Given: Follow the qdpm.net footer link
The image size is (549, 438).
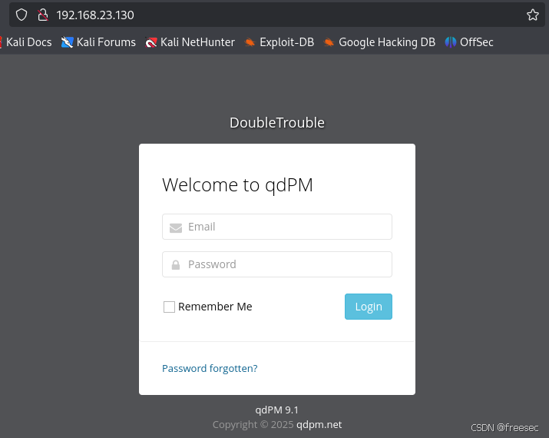Looking at the screenshot, I should click(319, 424).
